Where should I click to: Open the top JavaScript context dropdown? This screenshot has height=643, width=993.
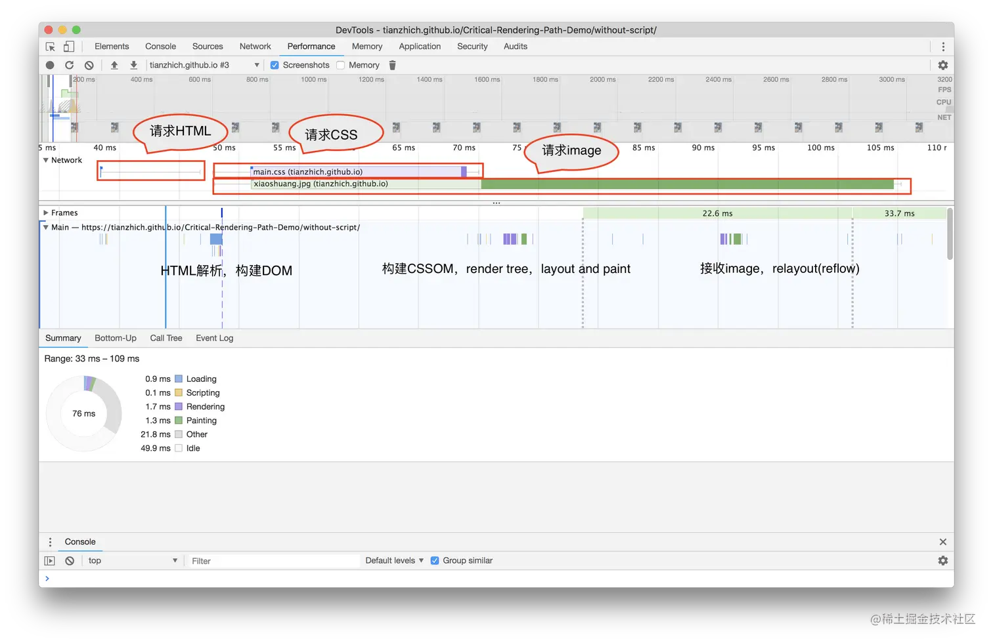133,561
